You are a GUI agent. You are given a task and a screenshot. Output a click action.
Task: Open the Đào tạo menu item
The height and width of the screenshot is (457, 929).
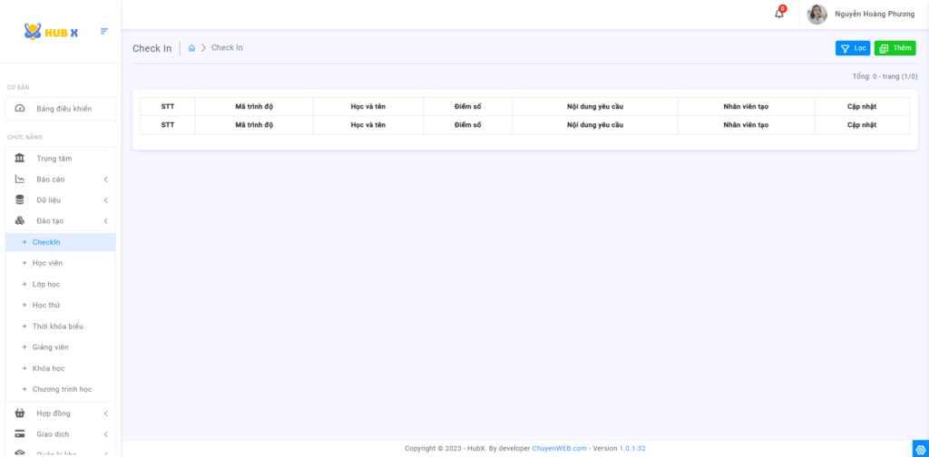pyautogui.click(x=61, y=221)
